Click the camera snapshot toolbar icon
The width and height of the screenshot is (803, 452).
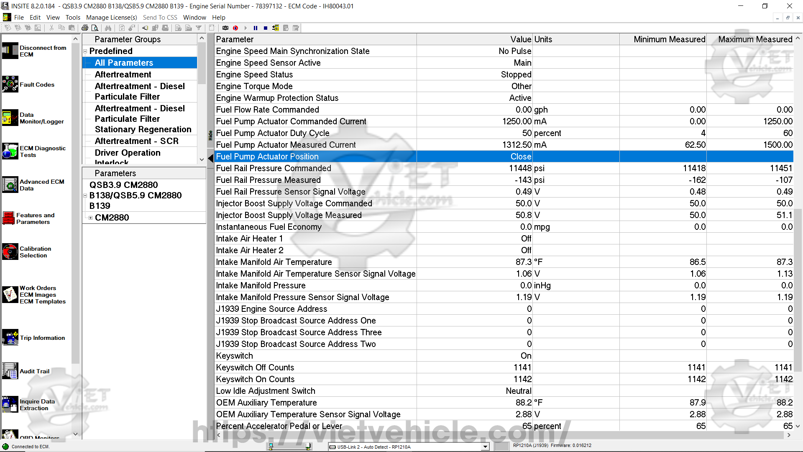(x=225, y=28)
